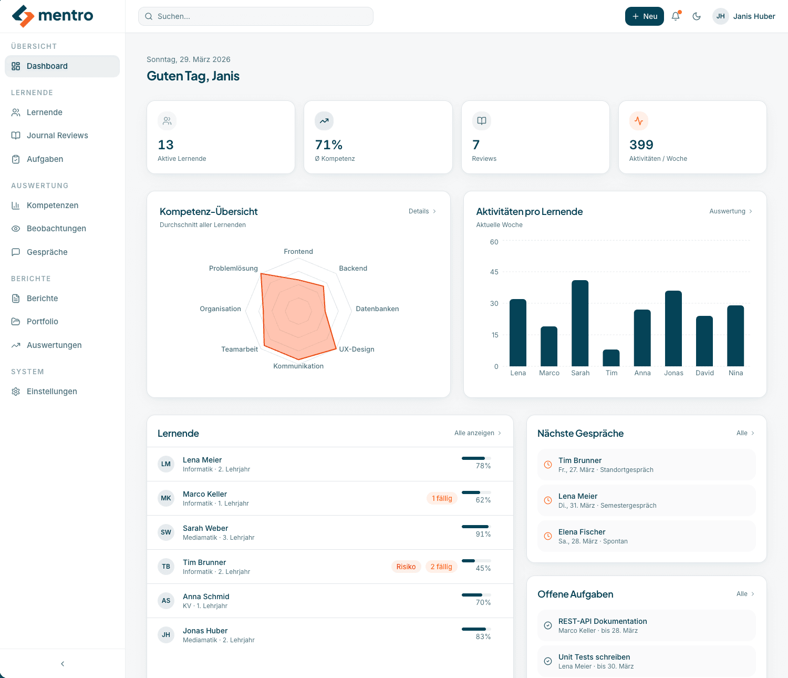Select the Journal Reviews book icon
Image resolution: width=788 pixels, height=678 pixels.
coord(16,135)
